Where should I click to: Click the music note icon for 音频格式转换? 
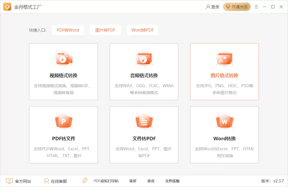(x=144, y=58)
